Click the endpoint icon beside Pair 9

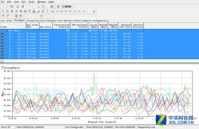[x=3, y=57]
